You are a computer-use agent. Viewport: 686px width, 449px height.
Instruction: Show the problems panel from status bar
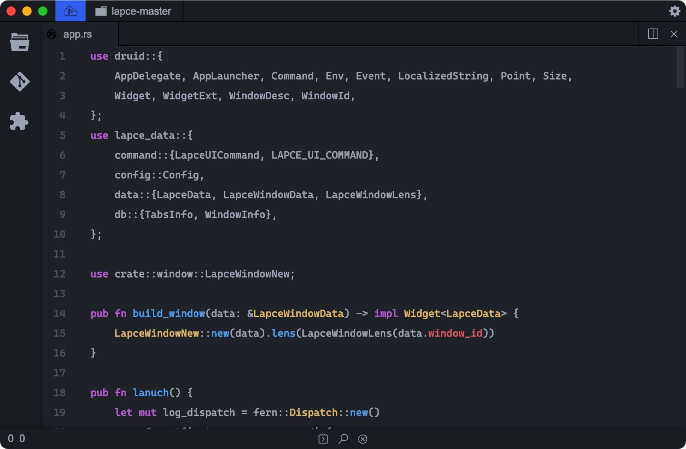click(x=362, y=439)
